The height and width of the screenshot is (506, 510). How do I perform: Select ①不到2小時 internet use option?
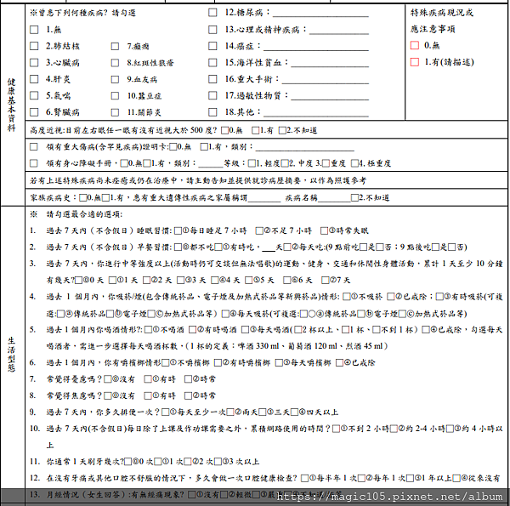[337, 429]
